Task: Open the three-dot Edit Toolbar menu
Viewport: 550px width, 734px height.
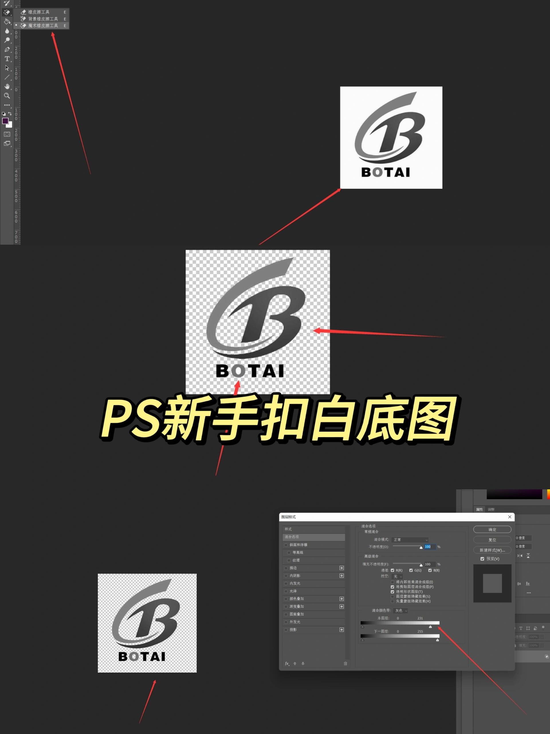Action: point(7,105)
